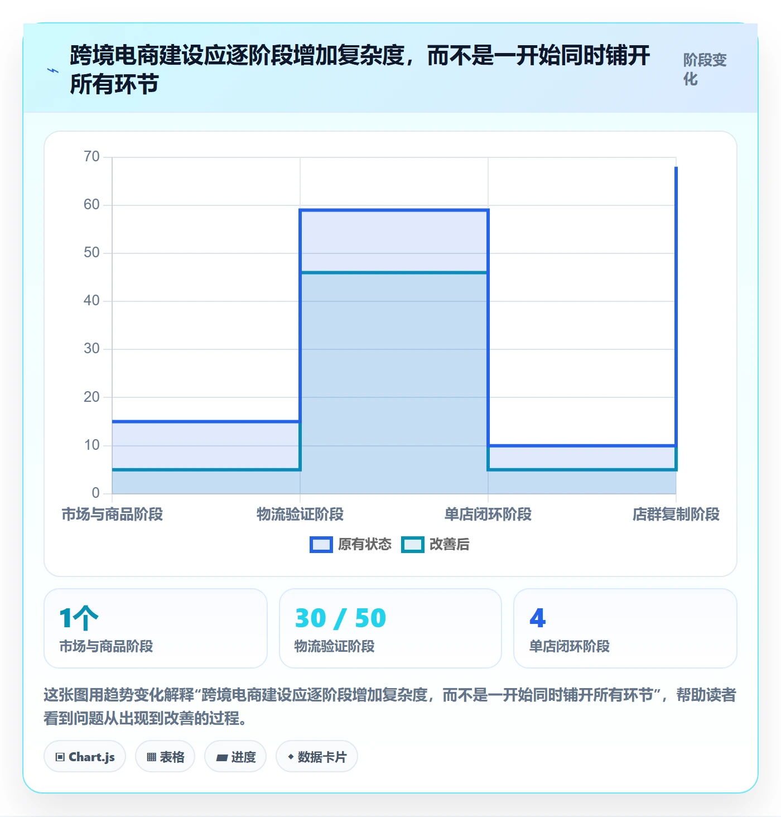Click the 30 / 50 stat value
The height and width of the screenshot is (817, 781).
coord(340,618)
